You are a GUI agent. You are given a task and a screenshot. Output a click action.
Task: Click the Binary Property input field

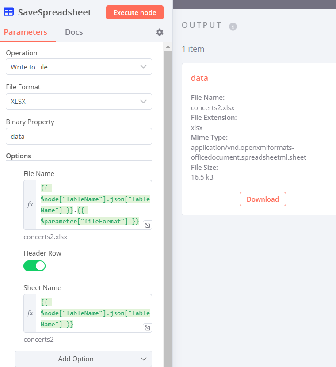pyautogui.click(x=79, y=136)
